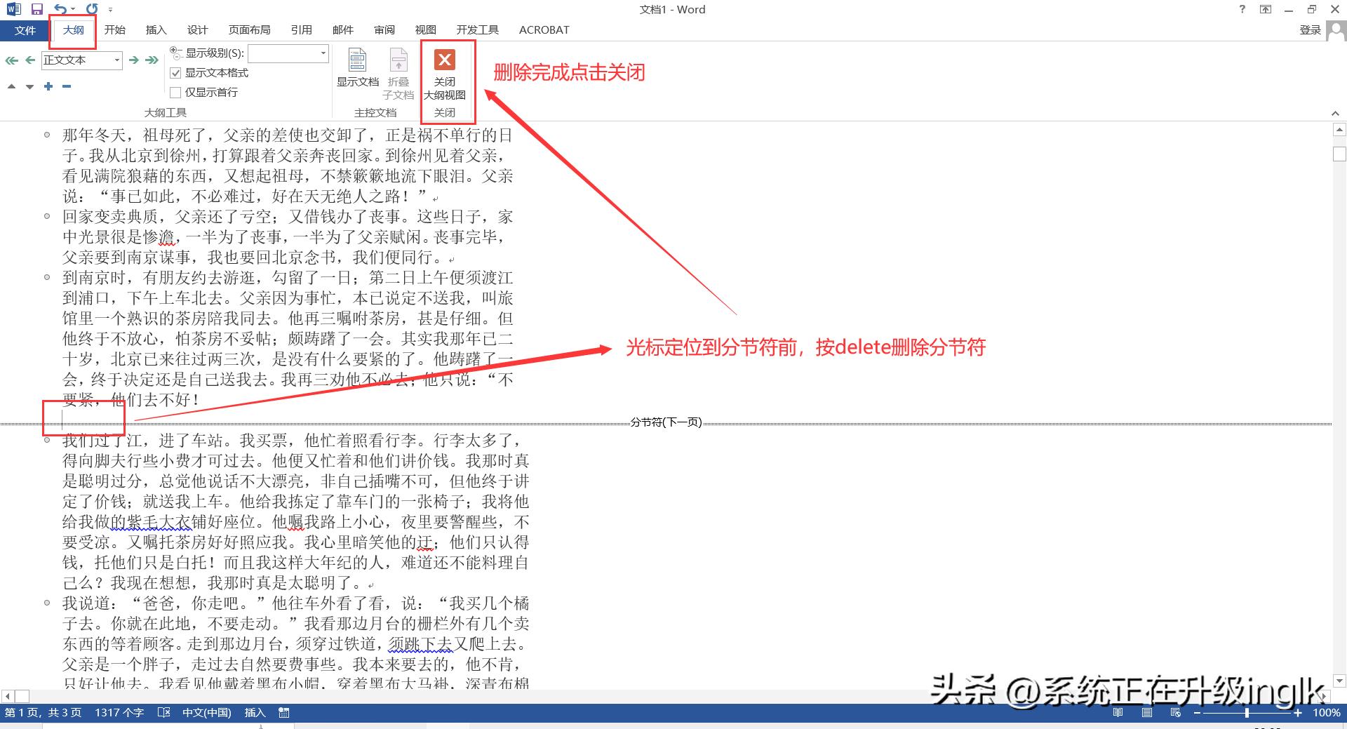This screenshot has height=729, width=1347.
Task: Open the 文件 file tab
Action: coord(25,30)
